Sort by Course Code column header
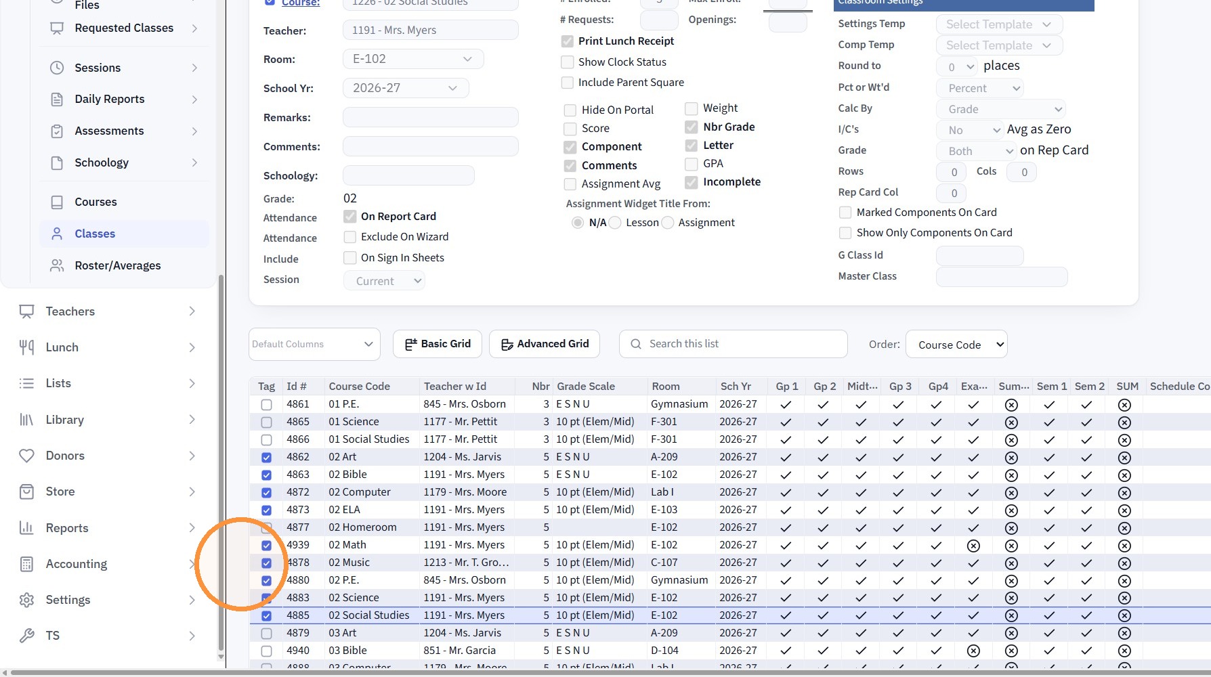Viewport: 1211px width, 677px height. [371, 387]
